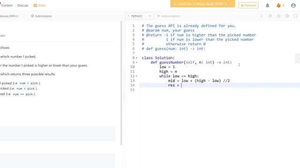Click the 'low = 1' code line
This screenshot has height=168, width=300.
[x=167, y=67]
